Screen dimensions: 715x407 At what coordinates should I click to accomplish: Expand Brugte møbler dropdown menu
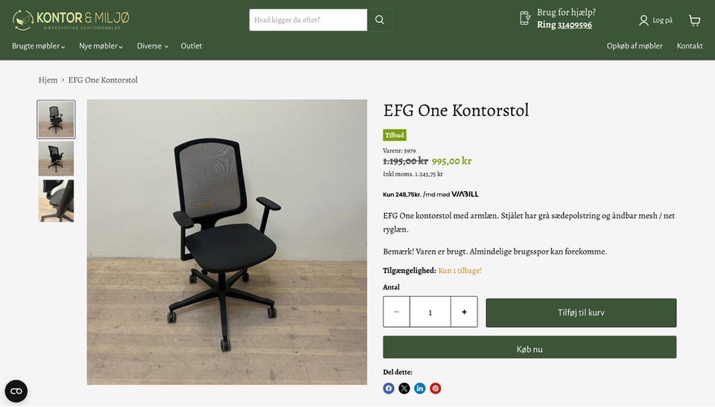click(x=38, y=46)
